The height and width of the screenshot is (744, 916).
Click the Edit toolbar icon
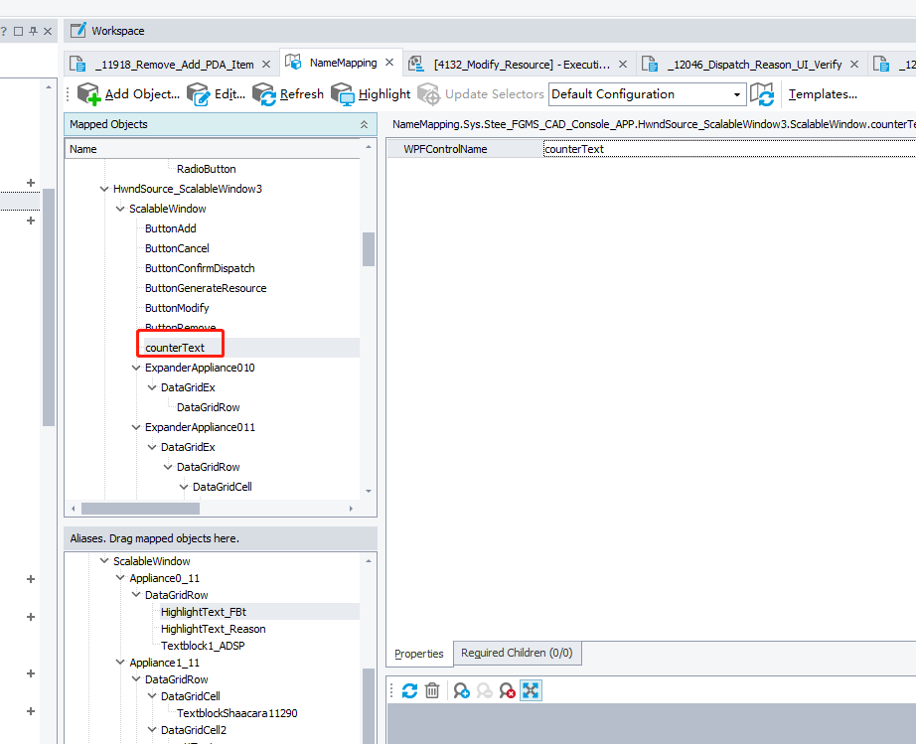216,94
